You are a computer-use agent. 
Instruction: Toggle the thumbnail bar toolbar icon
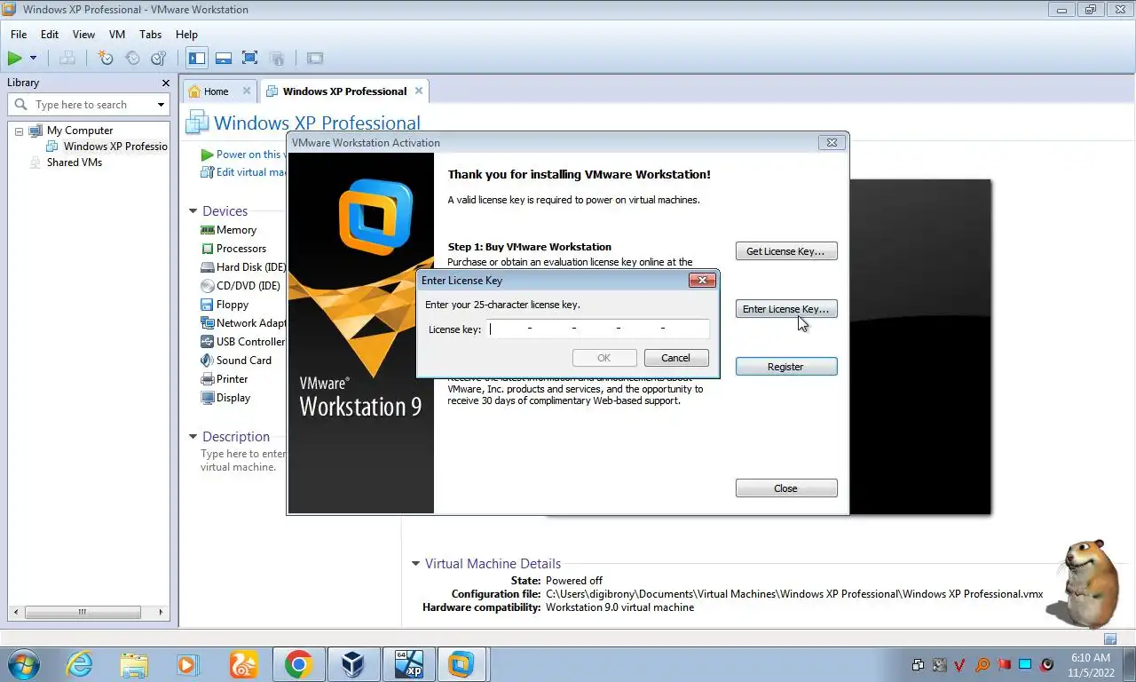click(x=224, y=59)
